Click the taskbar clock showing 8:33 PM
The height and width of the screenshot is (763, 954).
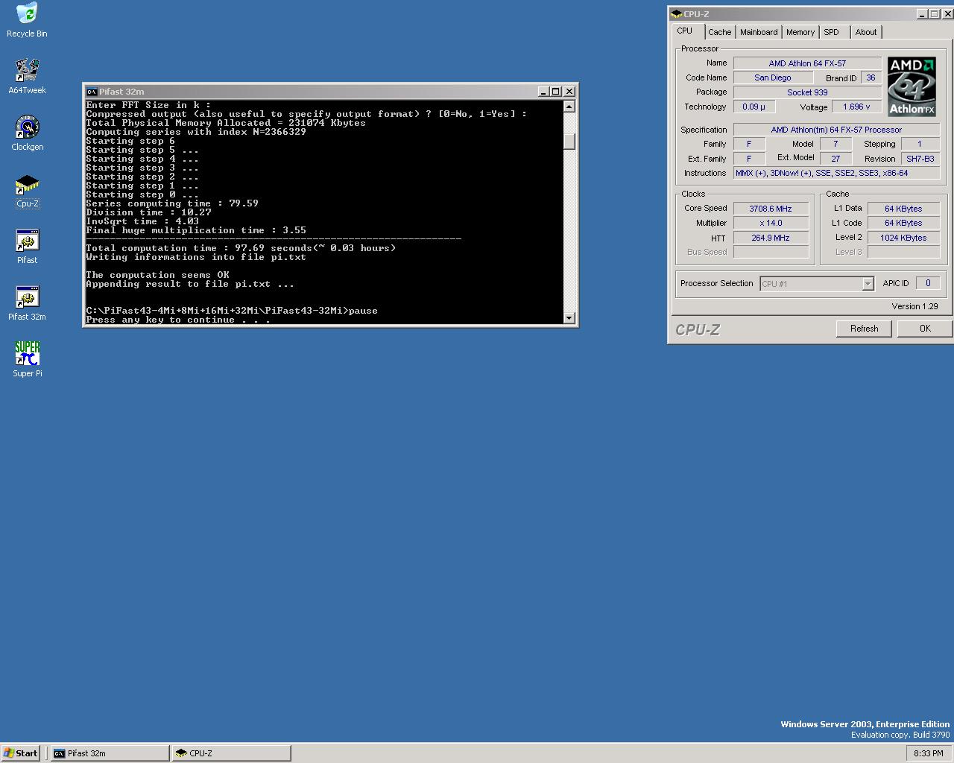(928, 753)
